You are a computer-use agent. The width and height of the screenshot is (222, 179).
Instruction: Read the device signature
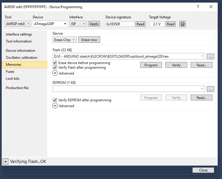coord(140,24)
